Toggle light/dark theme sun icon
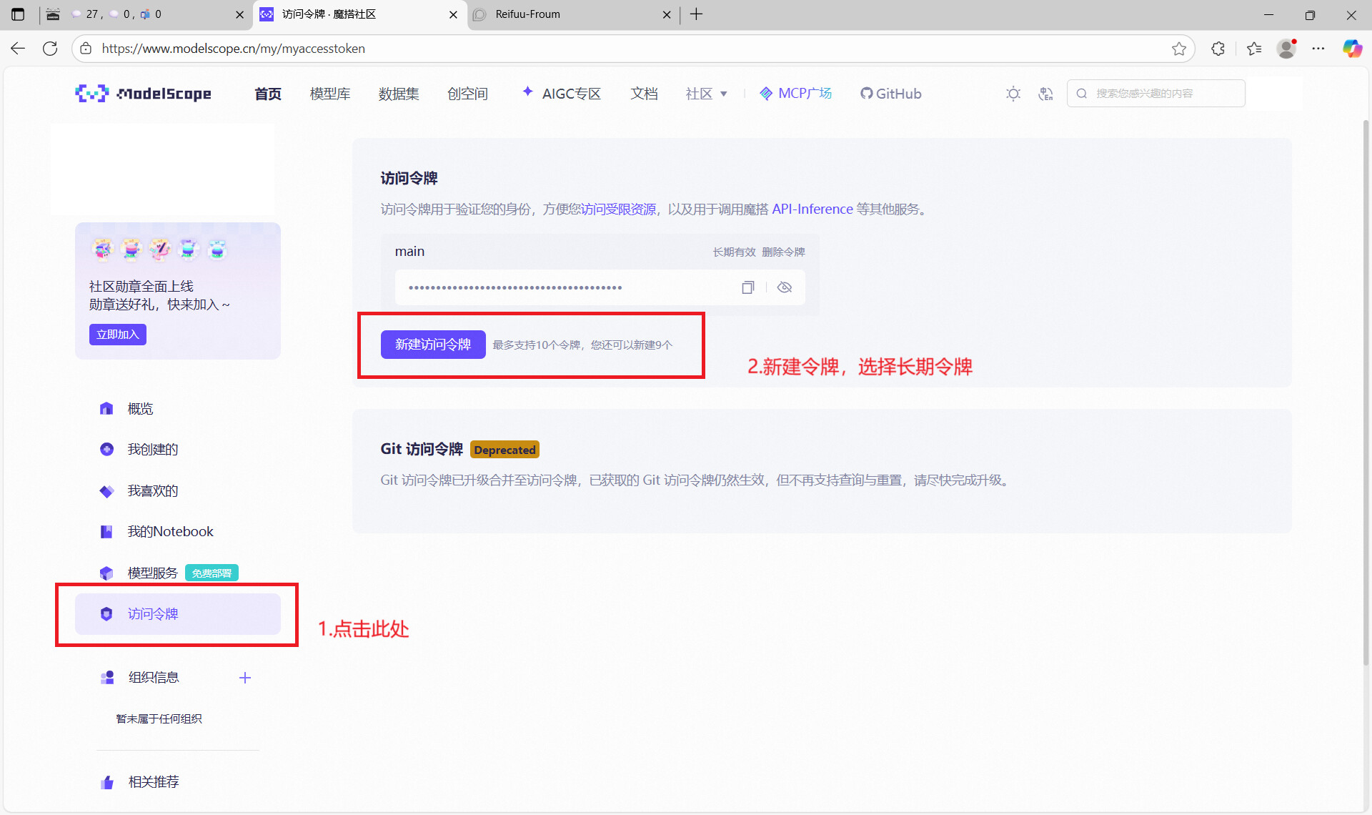1372x815 pixels. click(x=1013, y=94)
